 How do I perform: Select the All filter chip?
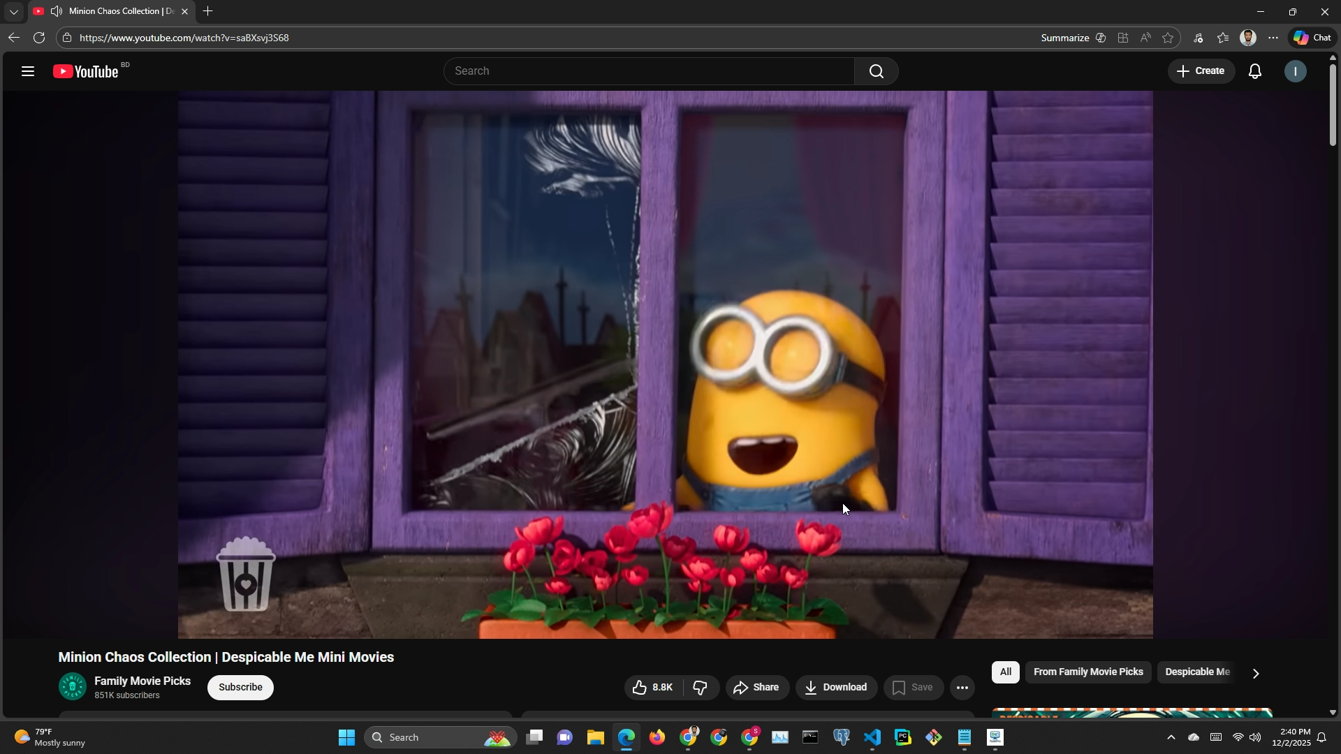[x=1005, y=672]
